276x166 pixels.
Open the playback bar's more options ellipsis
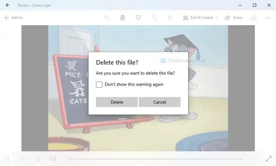254,159
